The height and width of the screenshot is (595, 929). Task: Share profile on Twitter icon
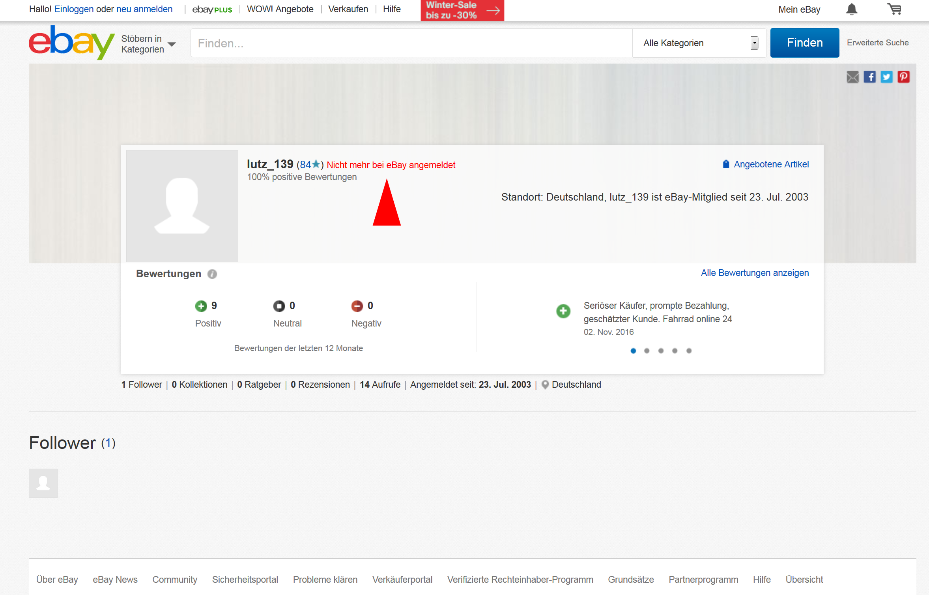886,77
